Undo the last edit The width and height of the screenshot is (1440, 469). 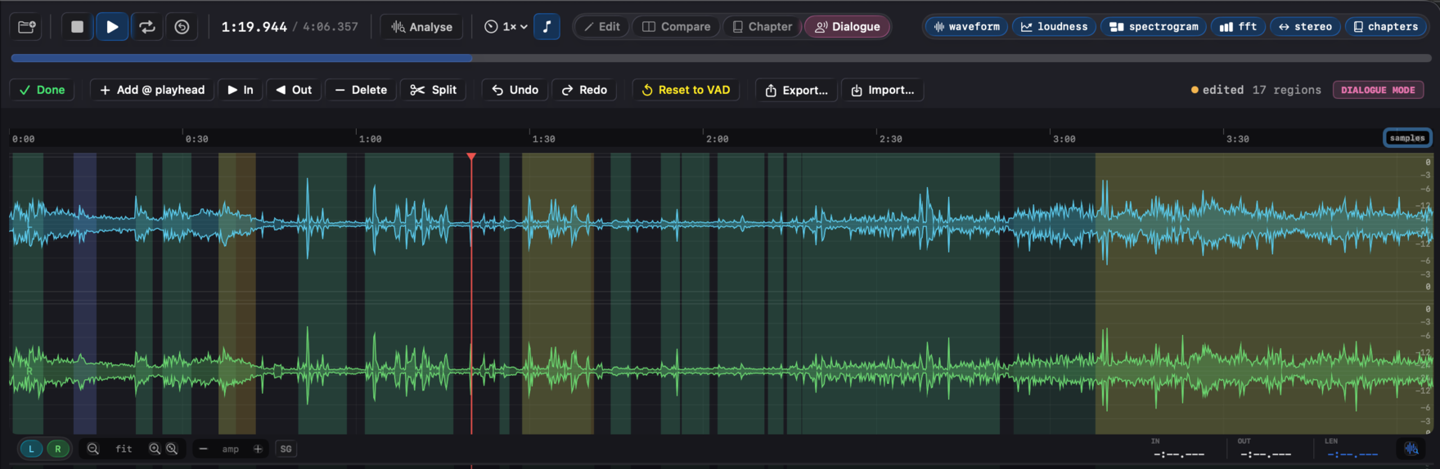tap(515, 90)
